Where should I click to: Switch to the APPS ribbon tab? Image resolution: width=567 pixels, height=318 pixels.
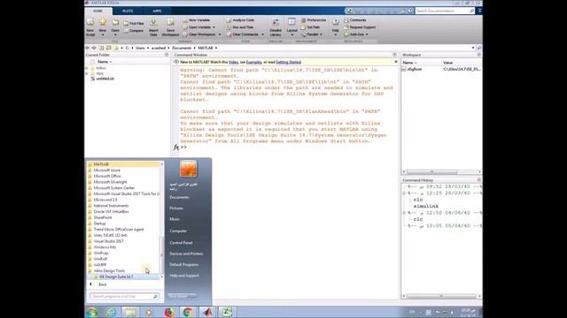[157, 11]
